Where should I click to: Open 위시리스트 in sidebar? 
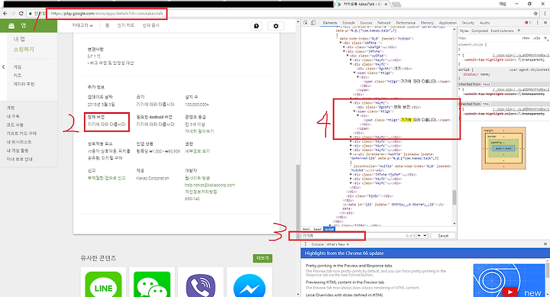coord(19,142)
